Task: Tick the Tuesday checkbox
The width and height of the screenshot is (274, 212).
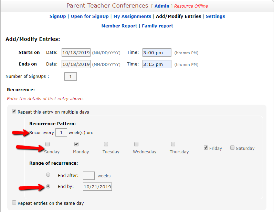Action: pyautogui.click(x=106, y=144)
